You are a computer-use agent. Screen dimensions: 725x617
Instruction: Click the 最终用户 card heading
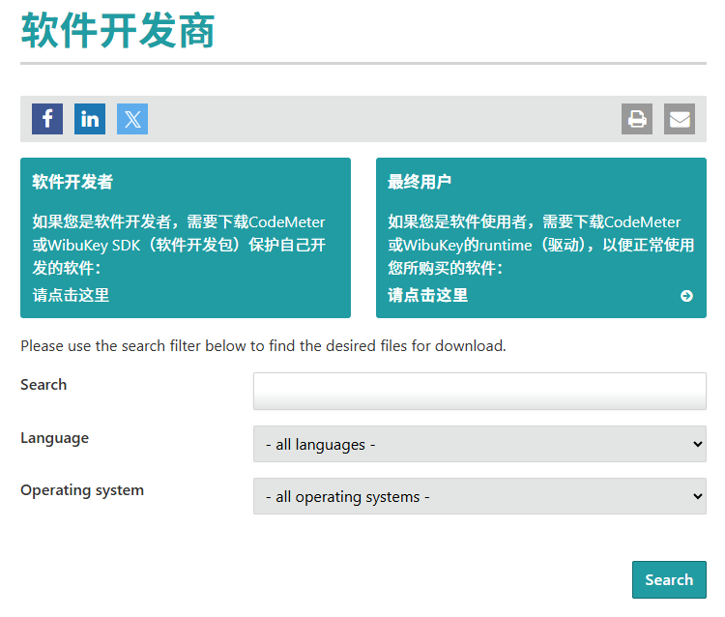pos(420,182)
